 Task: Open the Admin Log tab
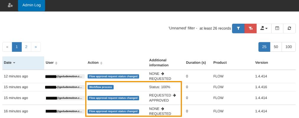pyautogui.click(x=32, y=5)
